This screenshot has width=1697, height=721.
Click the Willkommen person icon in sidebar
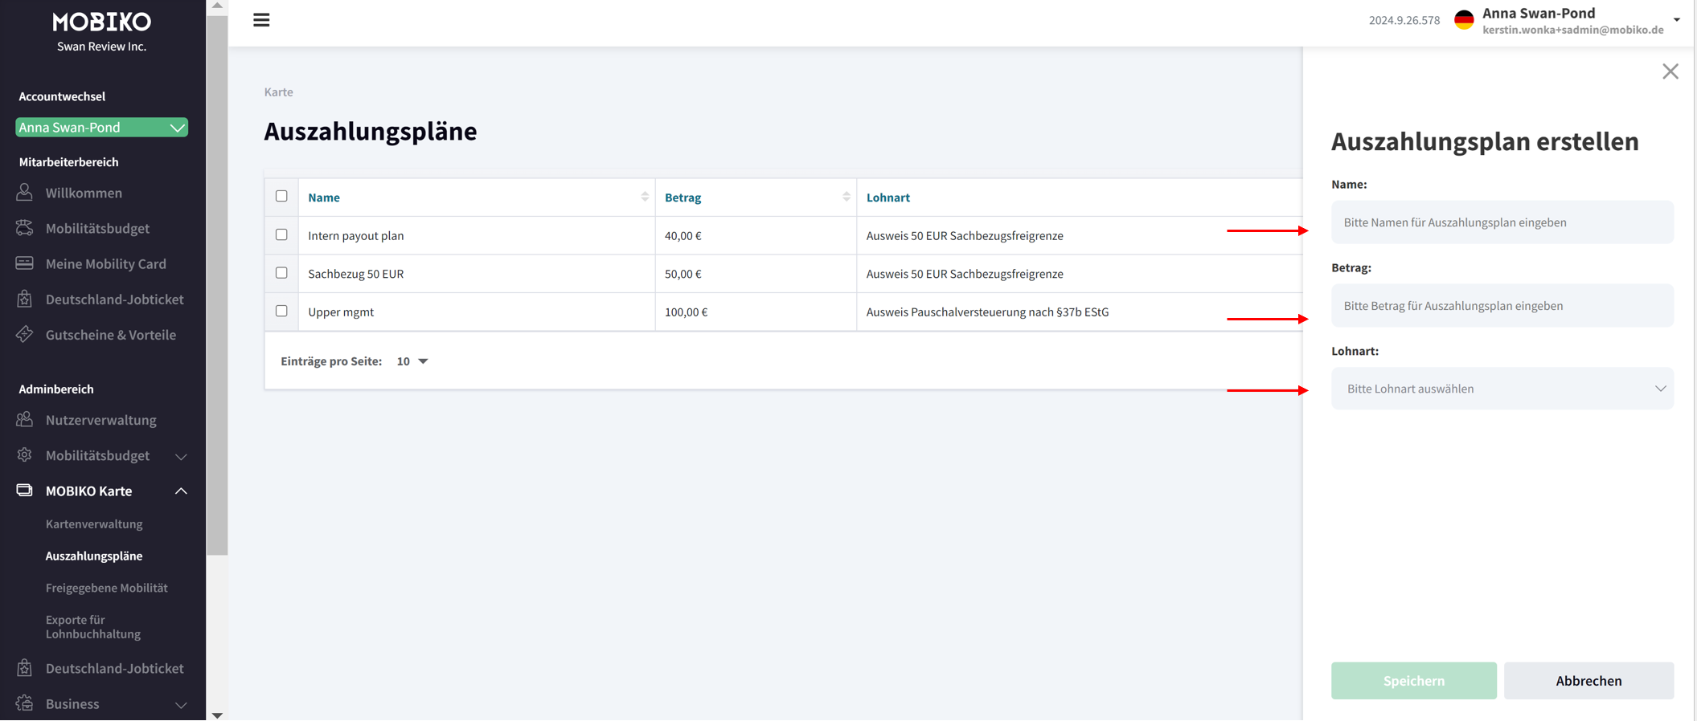coord(25,193)
